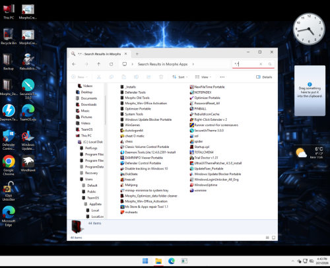
Task: Show hidden system tray icons
Action: (292, 261)
